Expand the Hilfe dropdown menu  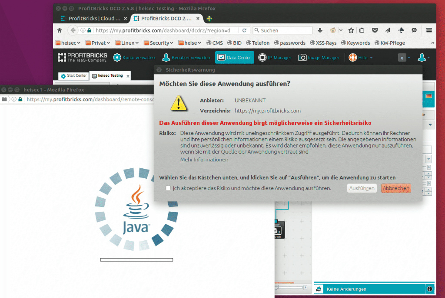click(x=361, y=57)
